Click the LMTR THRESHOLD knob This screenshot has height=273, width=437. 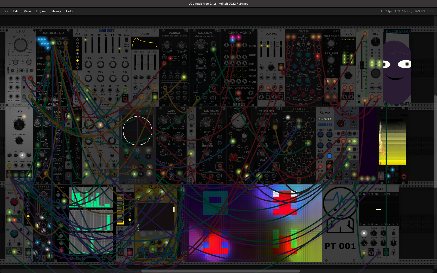(x=331, y=44)
